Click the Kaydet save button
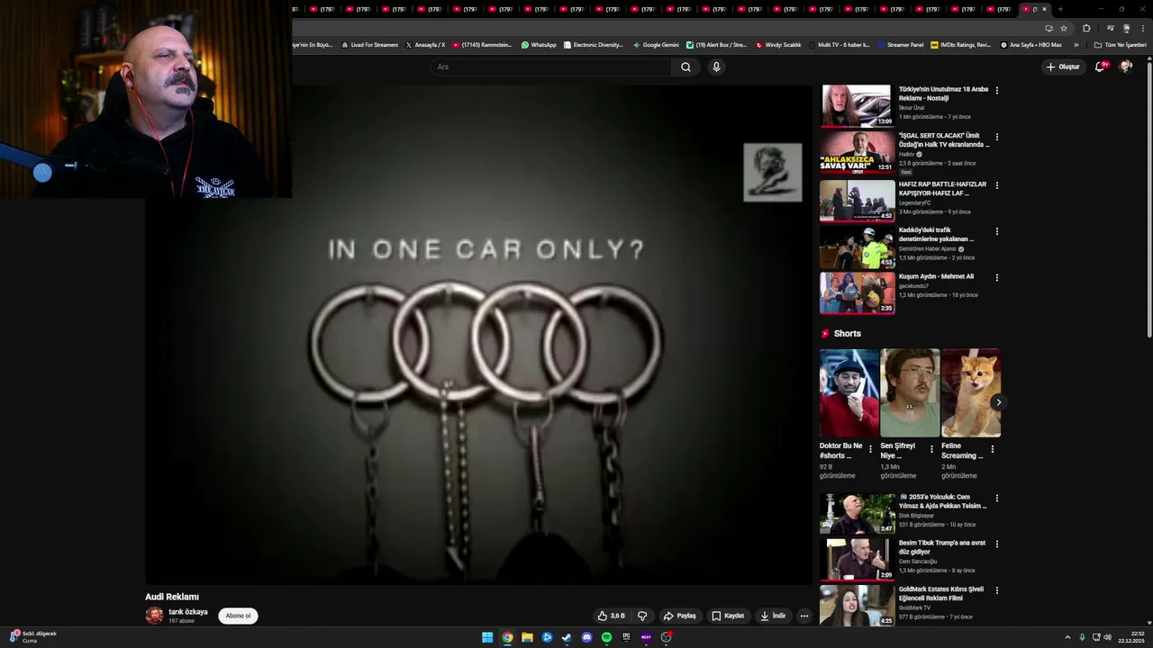Image resolution: width=1153 pixels, height=648 pixels. pyautogui.click(x=728, y=616)
